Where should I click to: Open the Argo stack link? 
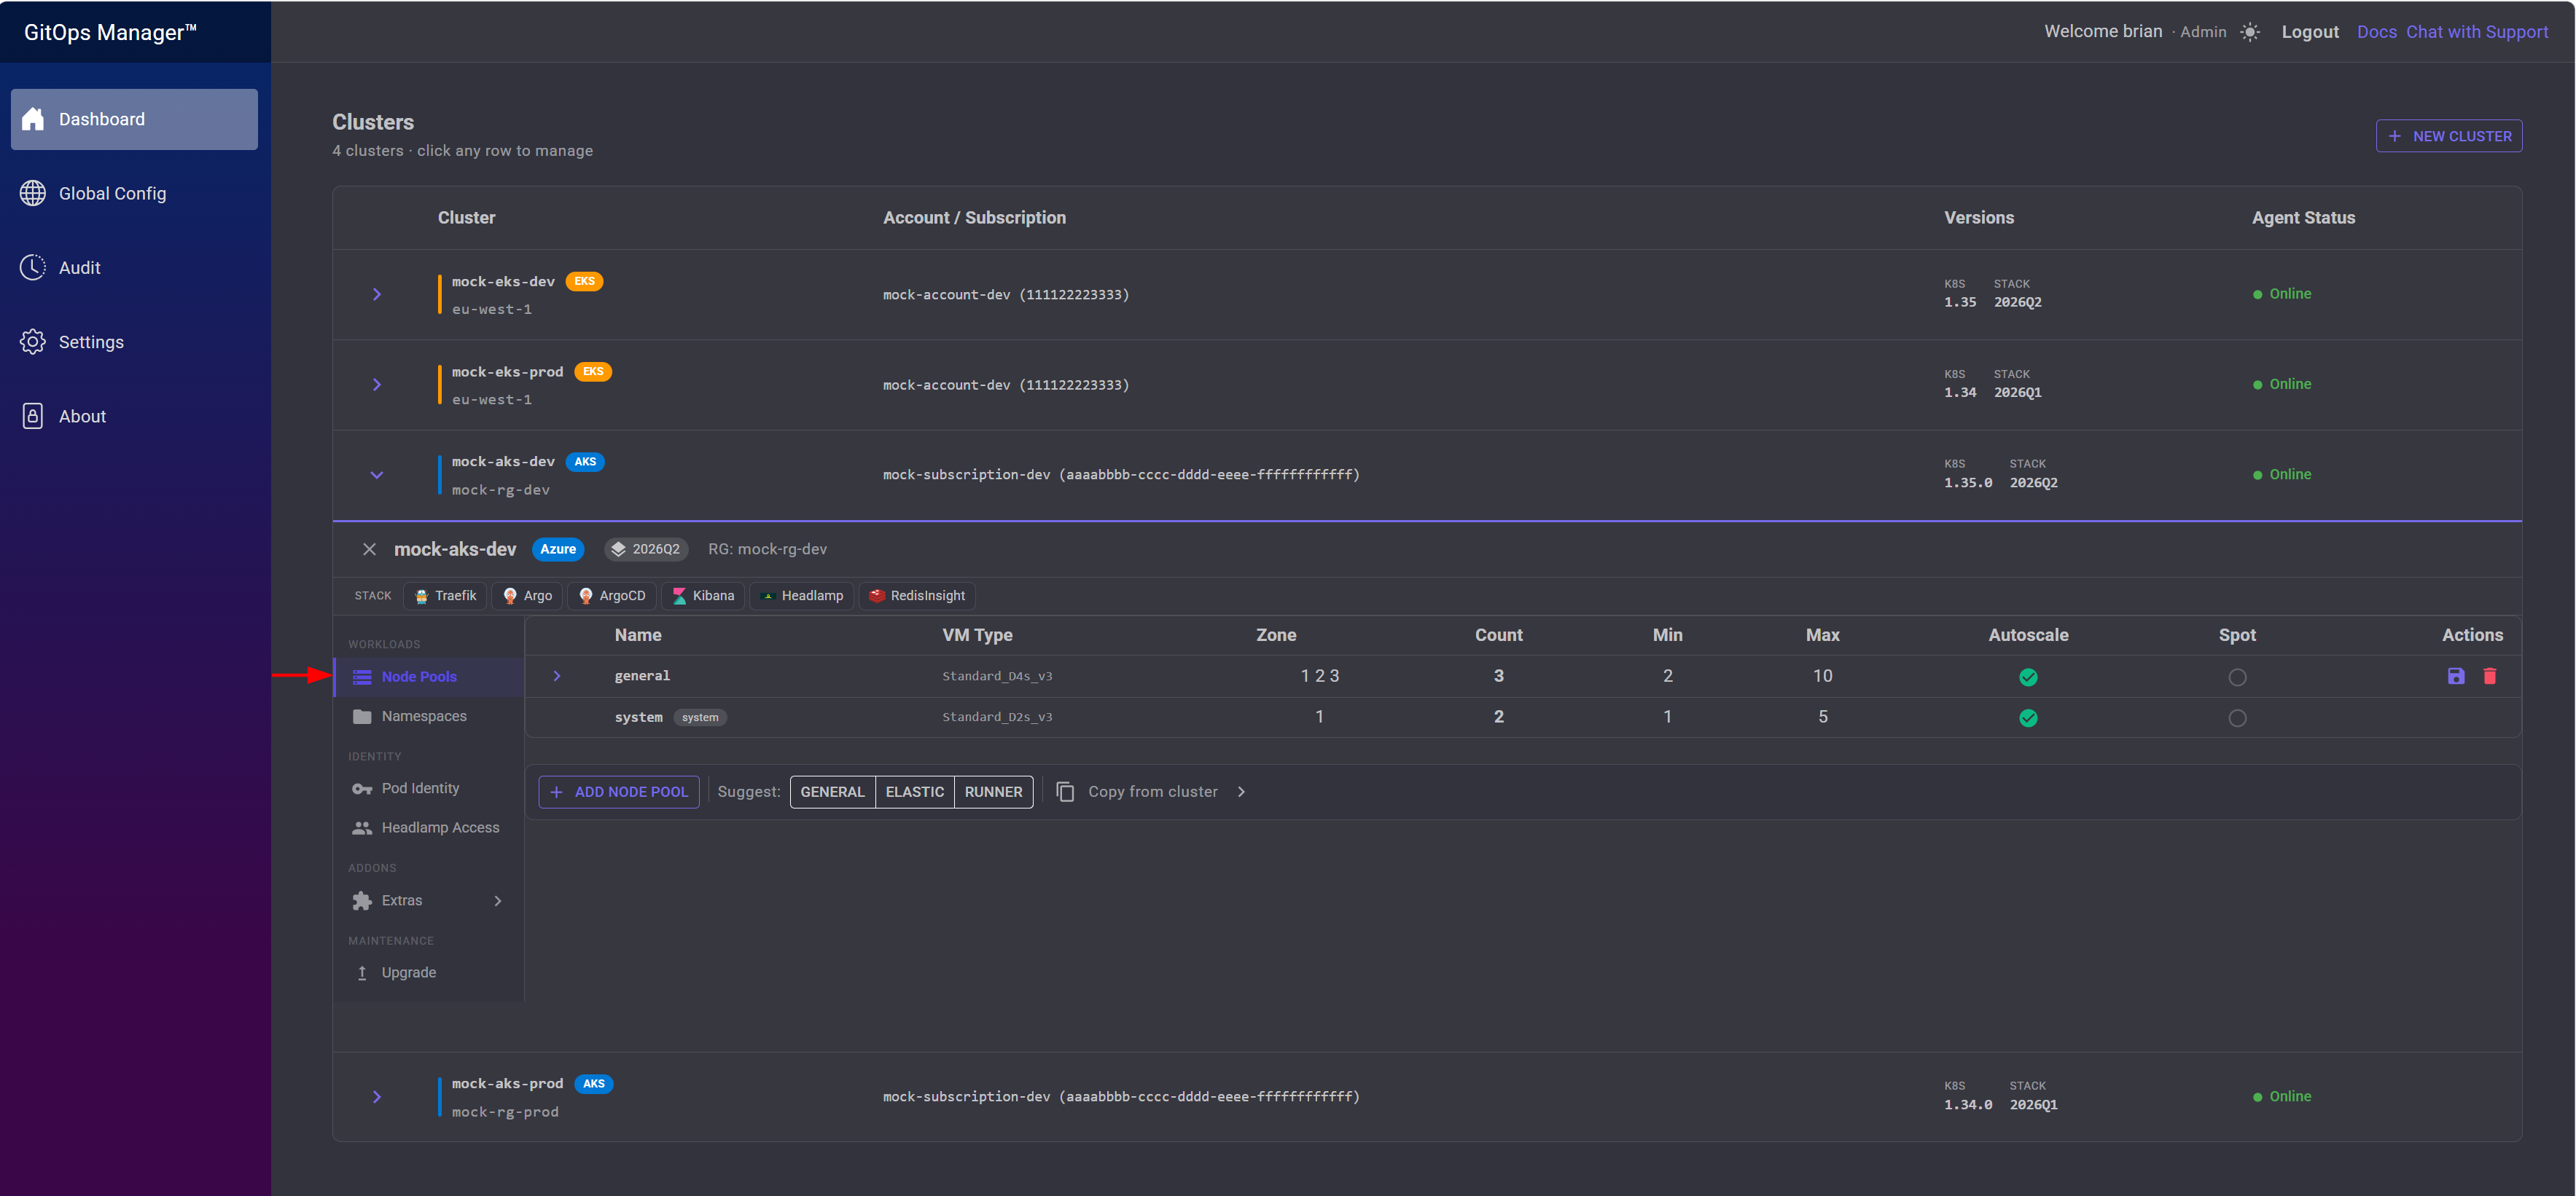pyautogui.click(x=527, y=596)
